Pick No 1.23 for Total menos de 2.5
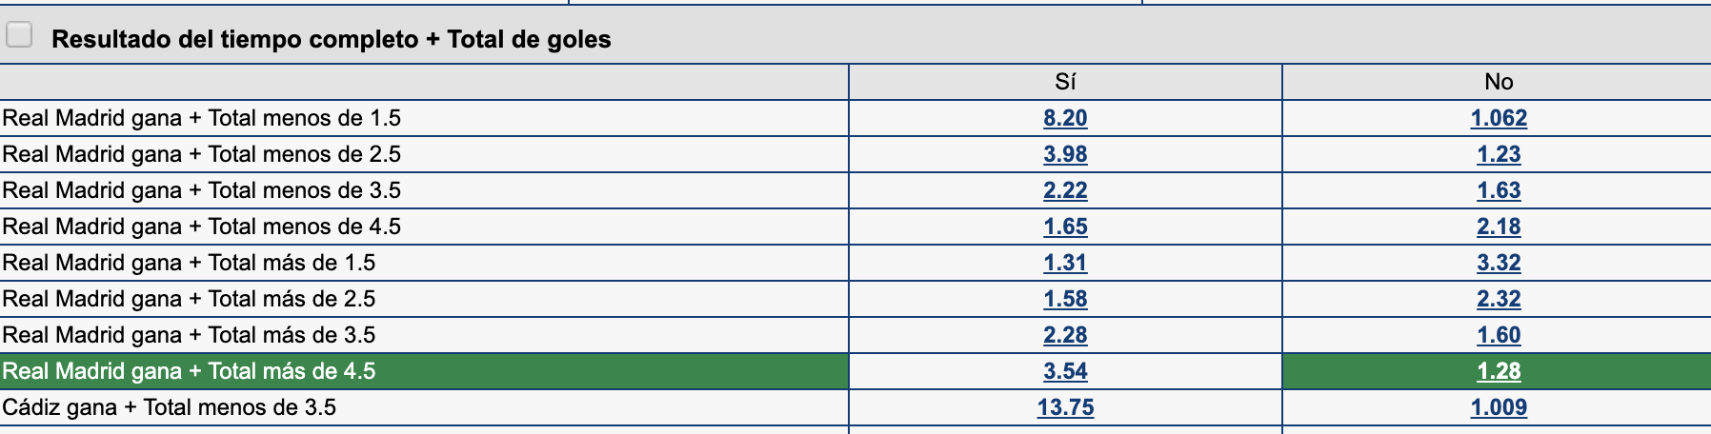The width and height of the screenshot is (1711, 434). (x=1499, y=154)
